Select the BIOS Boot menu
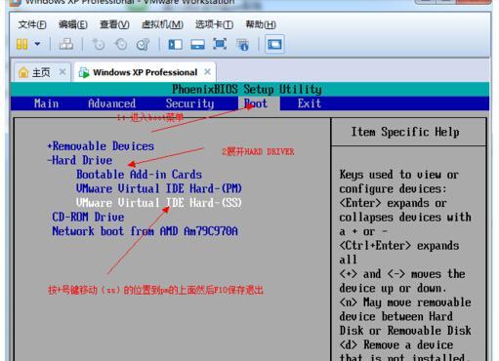Screen dimensions: 499x361 256,103
